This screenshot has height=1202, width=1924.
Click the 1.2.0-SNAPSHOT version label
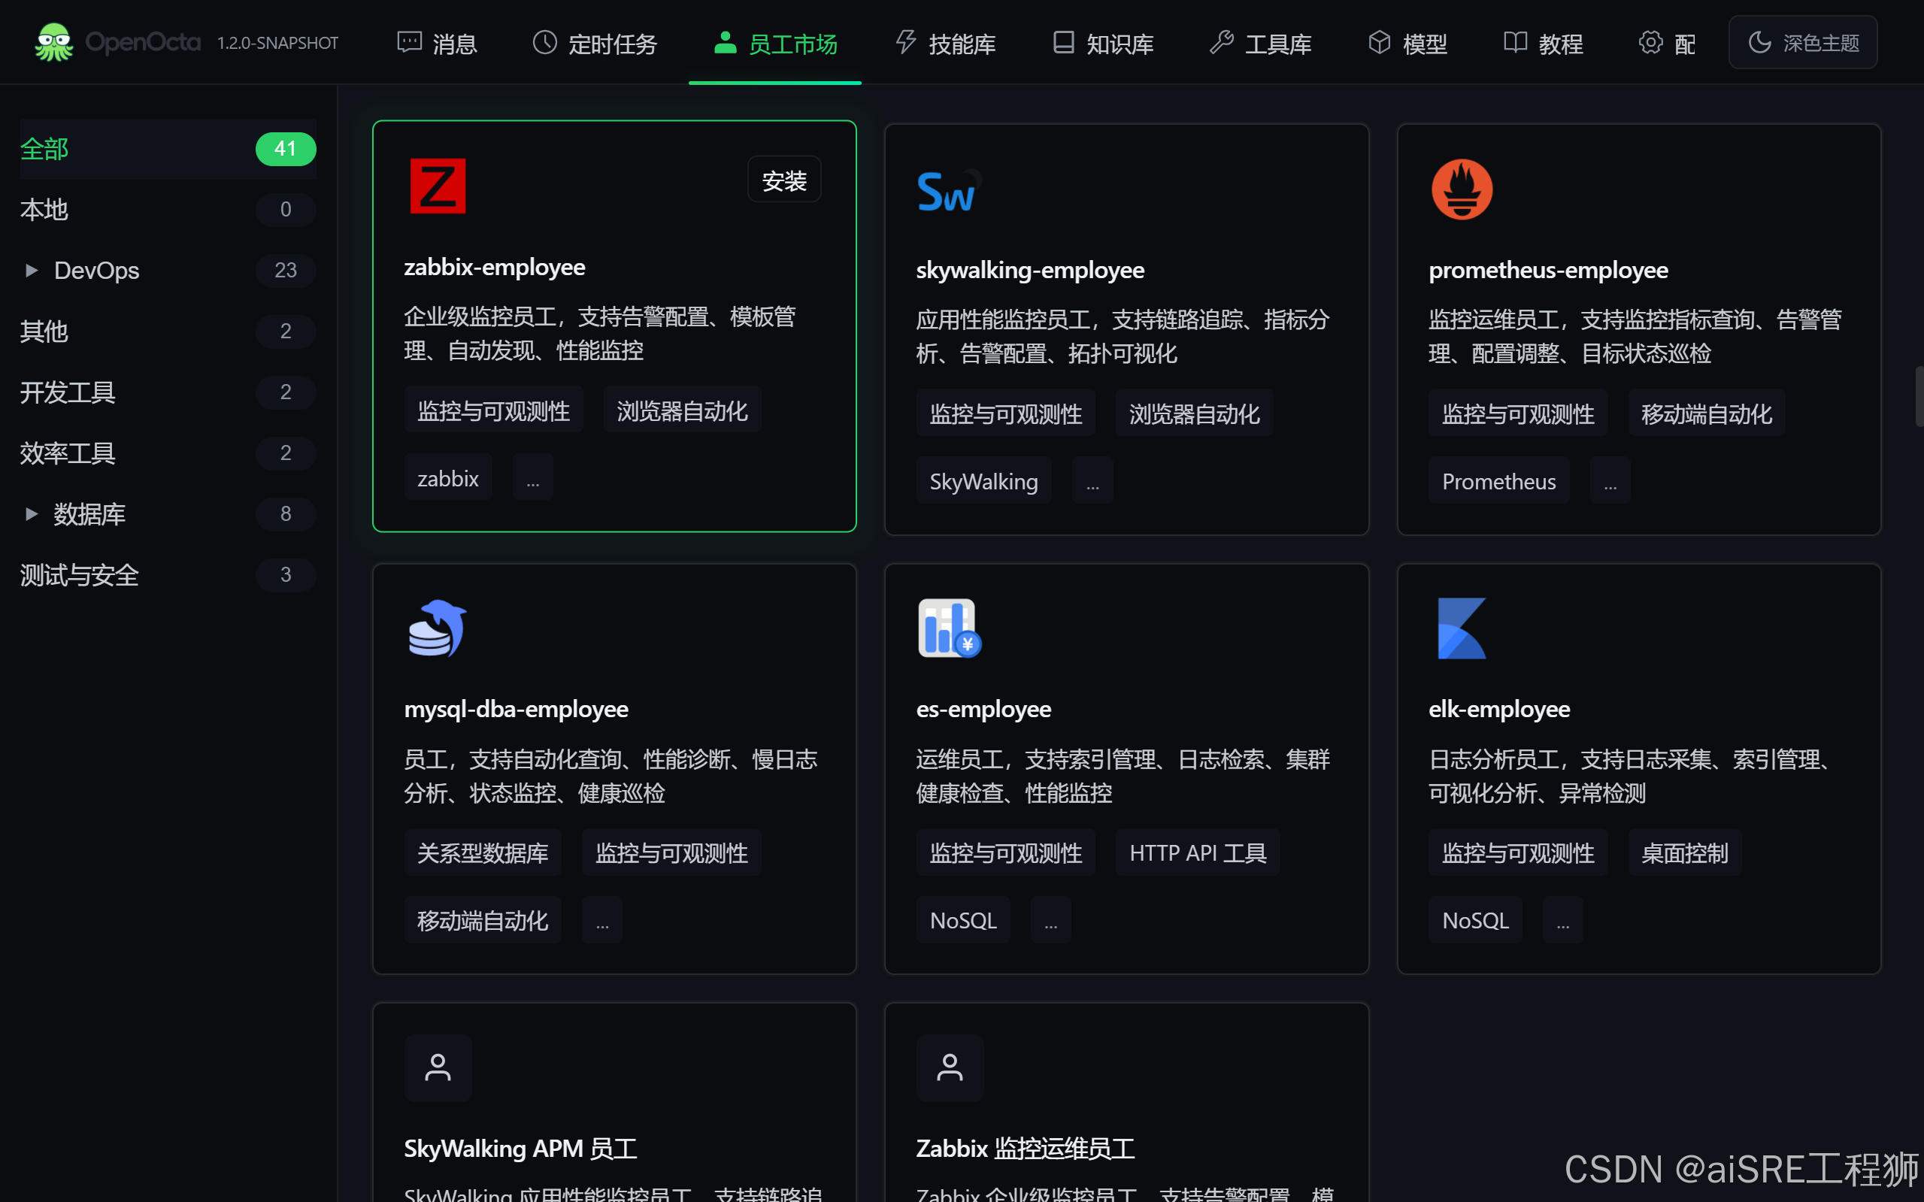(277, 43)
